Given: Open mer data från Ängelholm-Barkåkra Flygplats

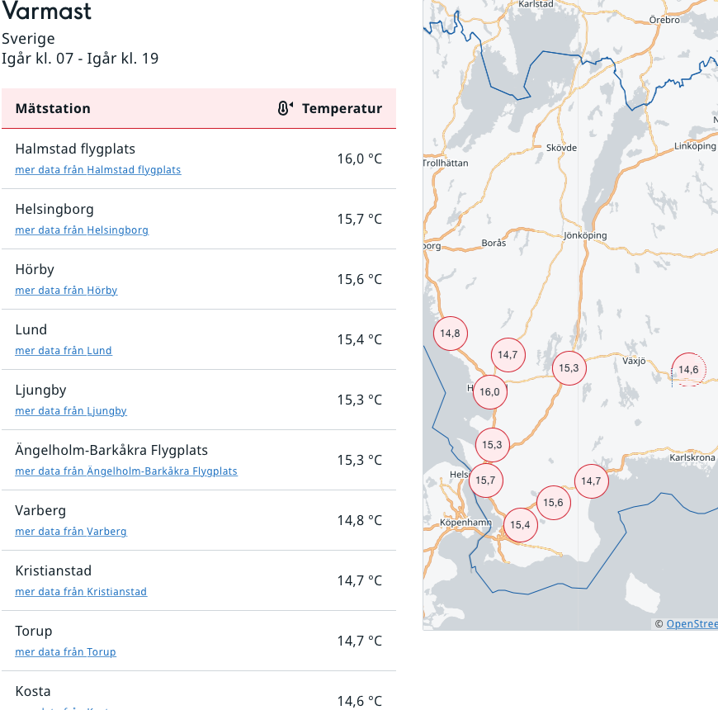Looking at the screenshot, I should (x=126, y=471).
